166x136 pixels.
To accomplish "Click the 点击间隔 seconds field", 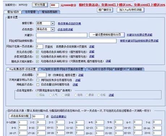I will 41,75.
